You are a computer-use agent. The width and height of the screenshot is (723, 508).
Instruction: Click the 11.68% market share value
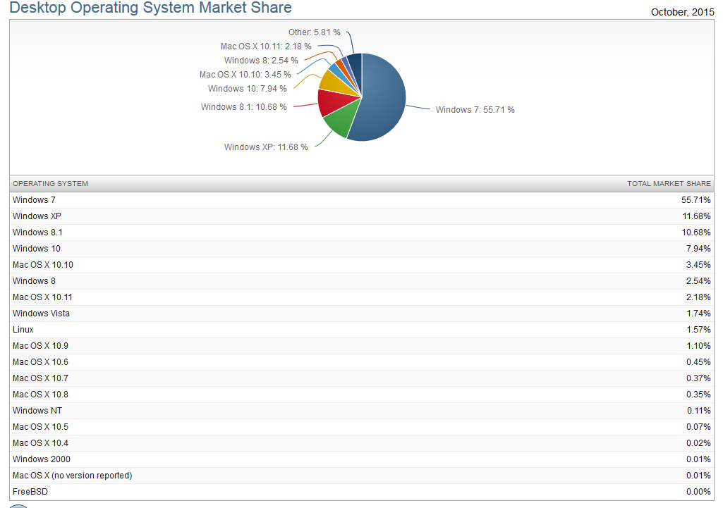[696, 216]
